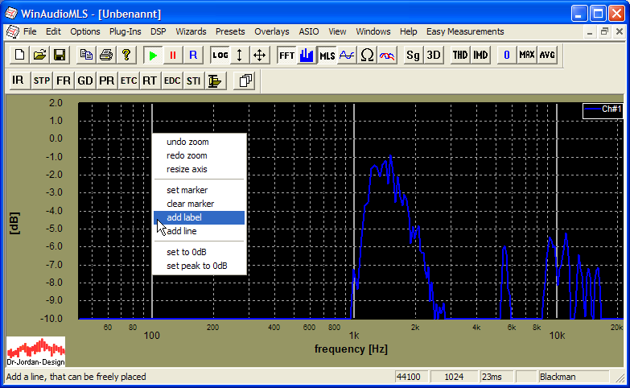
Task: Select 'set peak to 0dB' menu entry
Action: [196, 266]
